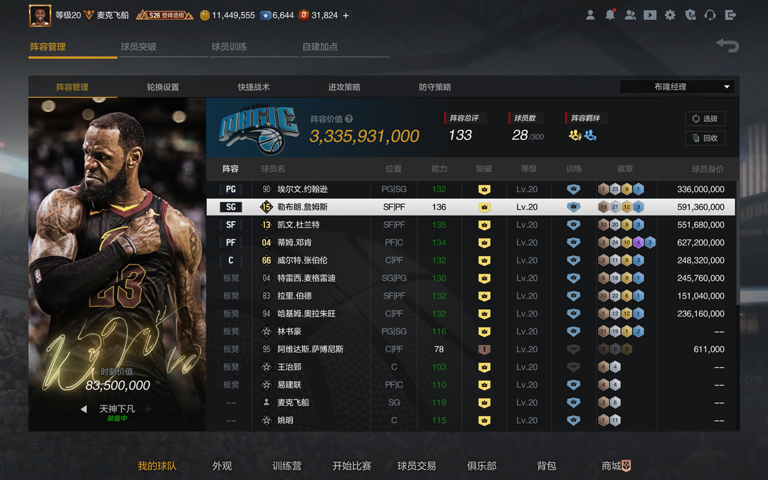This screenshot has width=768, height=480.
Task: Switch to the 球员训练 tab
Action: [x=229, y=46]
